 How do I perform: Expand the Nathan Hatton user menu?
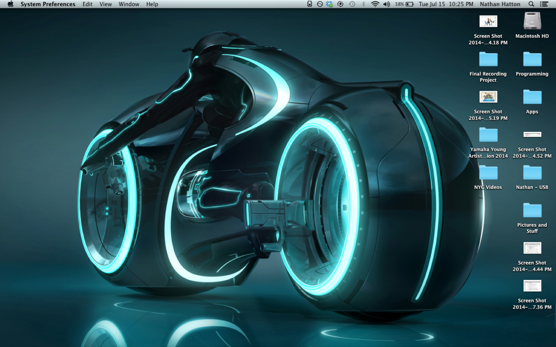[x=500, y=4]
